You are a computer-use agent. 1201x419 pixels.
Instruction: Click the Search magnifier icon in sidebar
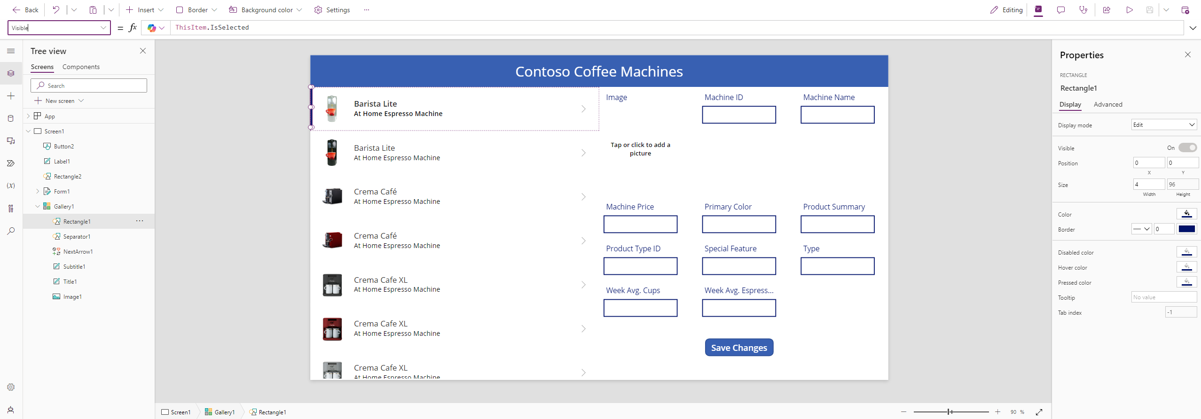point(11,231)
